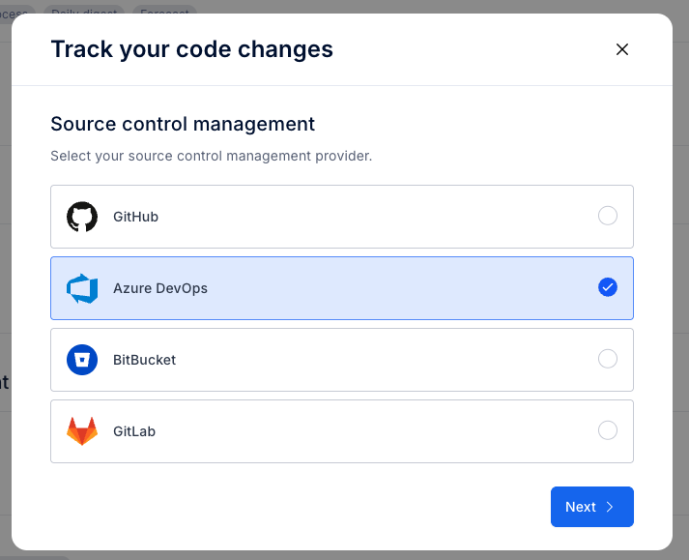Select the GitLab radio button
The width and height of the screenshot is (689, 560).
(x=608, y=430)
